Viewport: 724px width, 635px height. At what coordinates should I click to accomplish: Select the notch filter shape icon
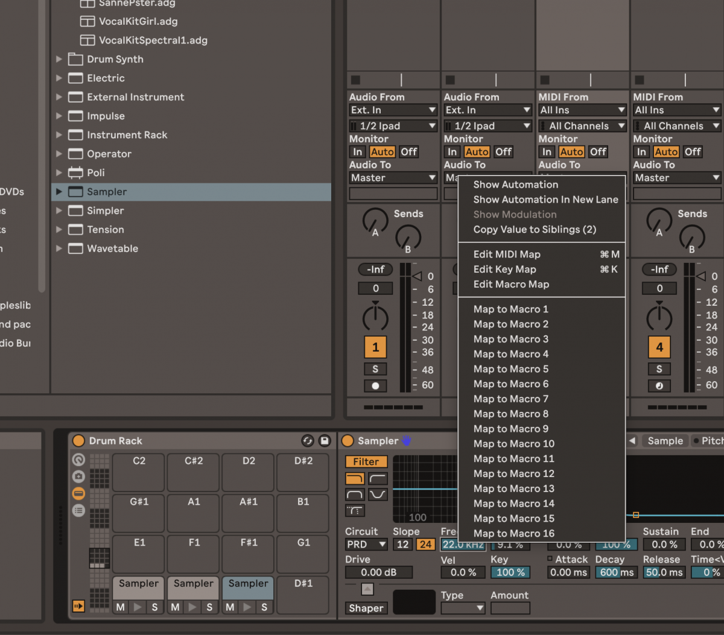pos(378,494)
